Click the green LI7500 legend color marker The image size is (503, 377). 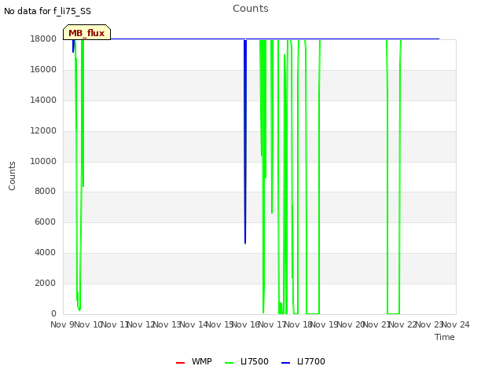click(229, 363)
